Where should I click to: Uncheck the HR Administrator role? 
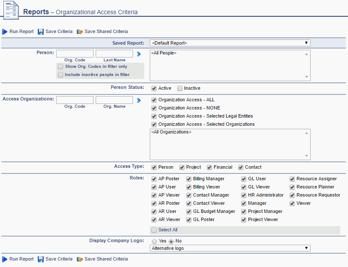click(243, 195)
